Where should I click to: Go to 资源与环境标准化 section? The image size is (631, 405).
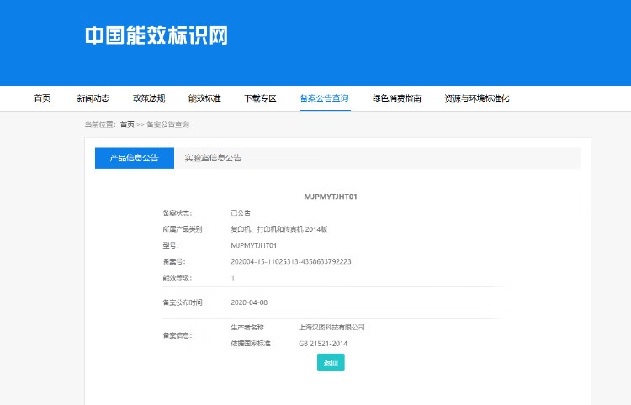pyautogui.click(x=476, y=98)
